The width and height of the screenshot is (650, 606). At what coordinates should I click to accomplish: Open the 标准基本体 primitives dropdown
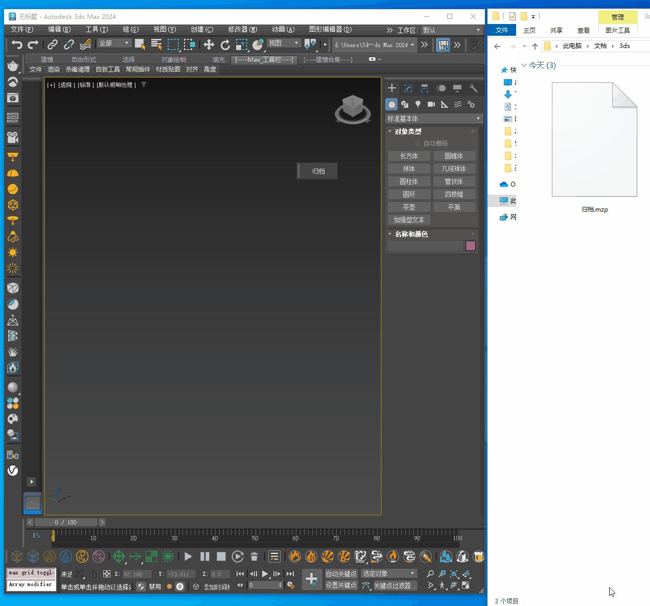(433, 119)
